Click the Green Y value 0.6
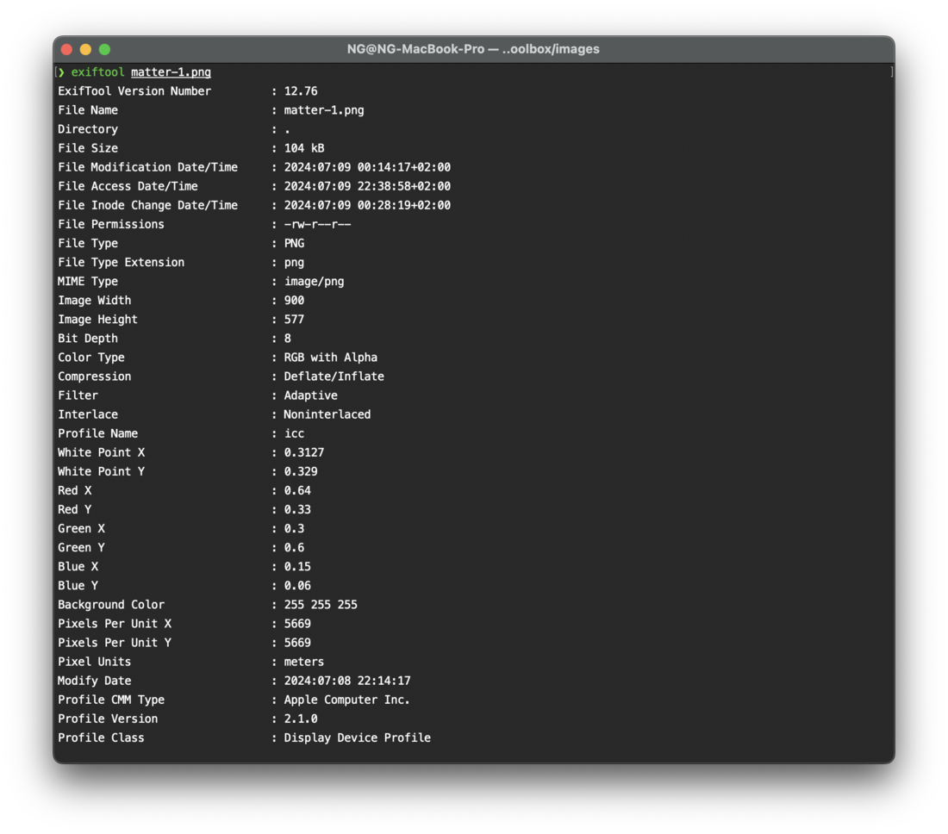This screenshot has width=948, height=834. pyautogui.click(x=295, y=548)
